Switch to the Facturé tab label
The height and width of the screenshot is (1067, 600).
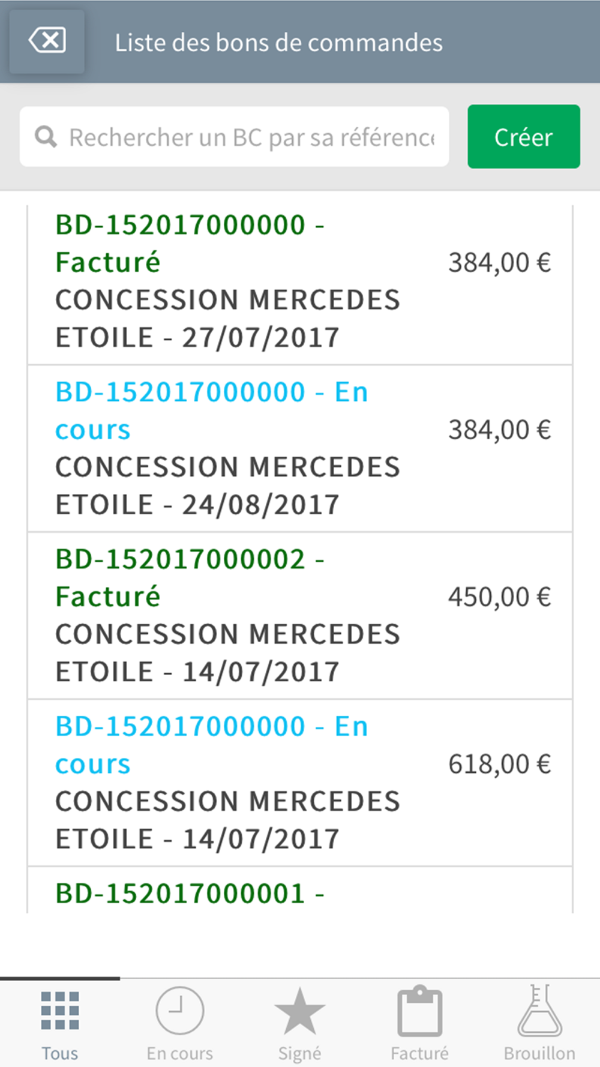419,1053
